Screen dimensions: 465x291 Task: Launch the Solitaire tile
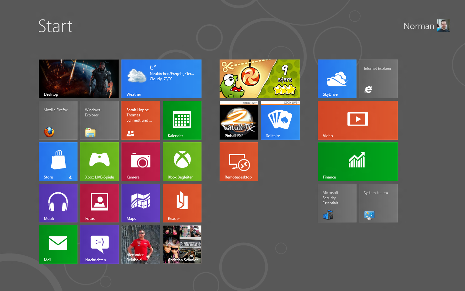click(x=280, y=120)
